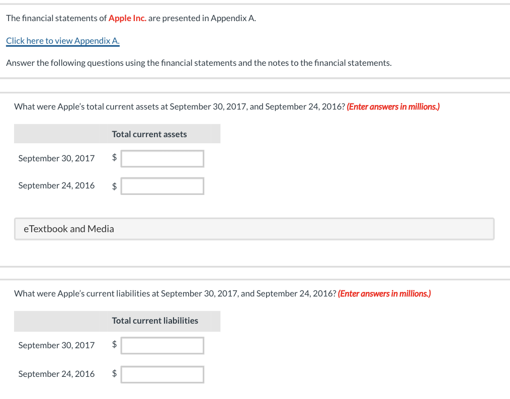Click the dollar sign beside 2016 current assets field
Screen dimensions: 510x399
[114, 186]
